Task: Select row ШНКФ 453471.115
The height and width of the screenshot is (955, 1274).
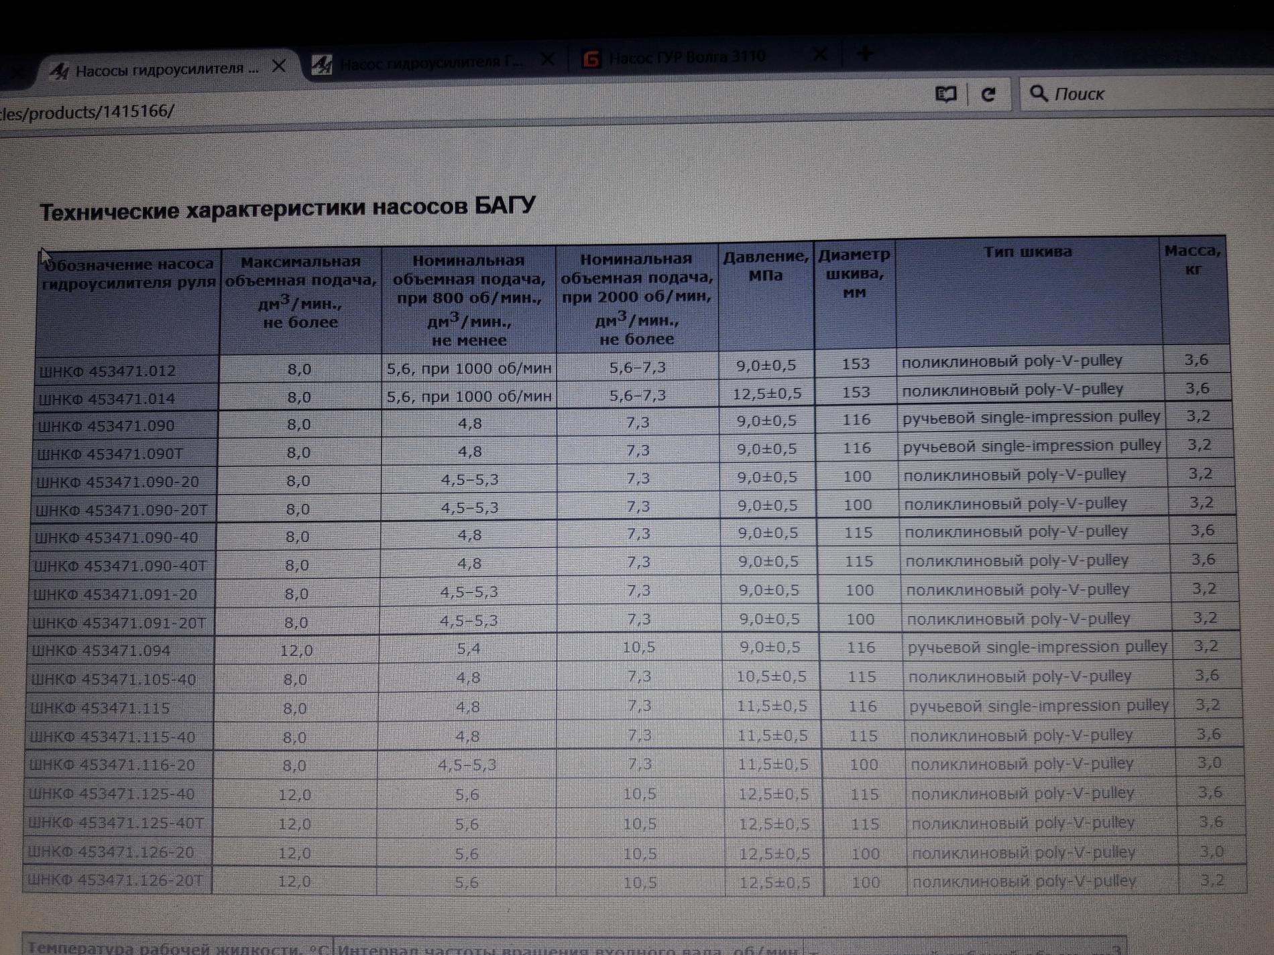Action: tap(635, 706)
